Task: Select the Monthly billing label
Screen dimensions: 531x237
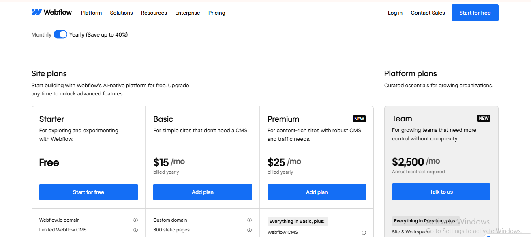Action: [41, 34]
